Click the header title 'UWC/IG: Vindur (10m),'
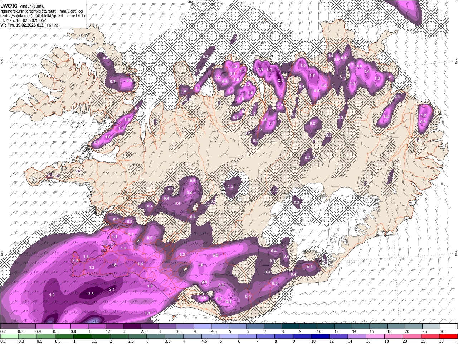The width and height of the screenshot is (458, 344). point(22,5)
